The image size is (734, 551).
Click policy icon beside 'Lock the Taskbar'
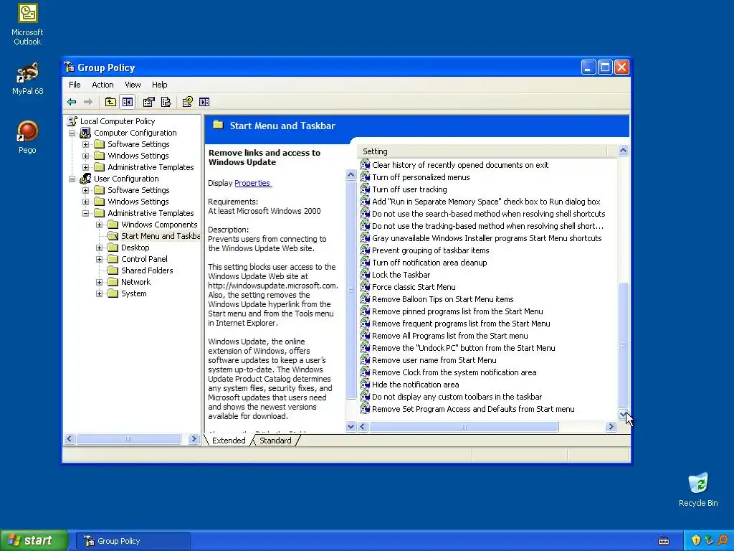click(365, 275)
